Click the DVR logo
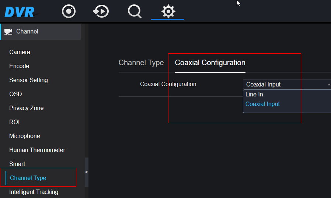The height and width of the screenshot is (198, 331). click(20, 12)
